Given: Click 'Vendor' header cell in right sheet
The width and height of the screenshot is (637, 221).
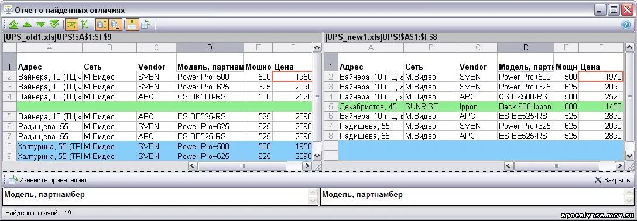Looking at the screenshot, I should point(477,62).
